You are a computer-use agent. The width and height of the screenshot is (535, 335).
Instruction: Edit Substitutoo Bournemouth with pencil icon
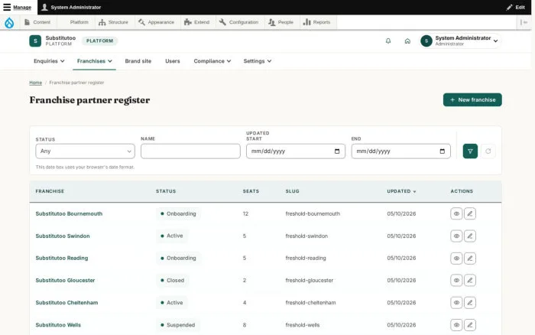click(x=470, y=213)
